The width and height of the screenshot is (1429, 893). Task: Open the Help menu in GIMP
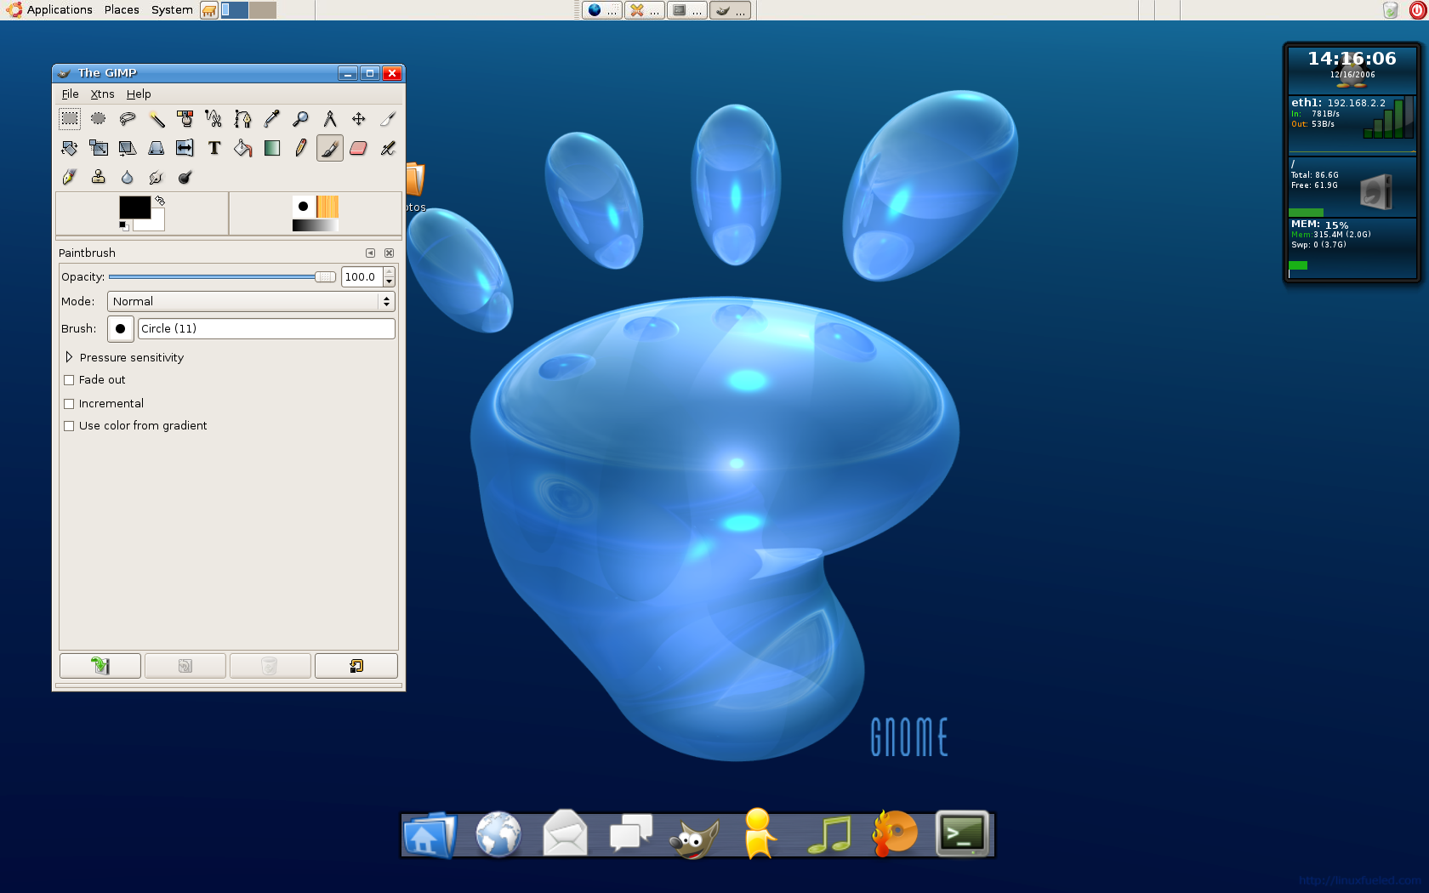click(x=139, y=94)
